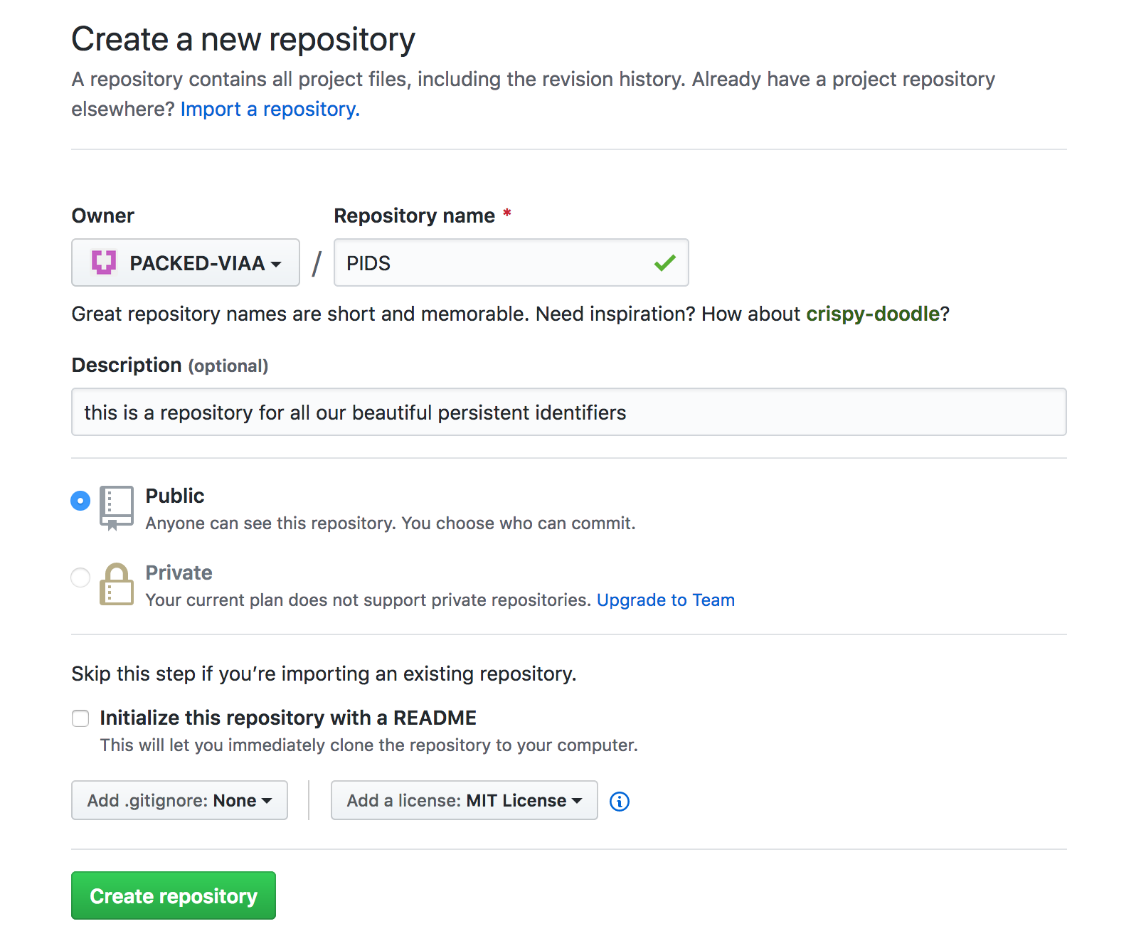
Task: Click the Public option label
Action: (x=175, y=496)
